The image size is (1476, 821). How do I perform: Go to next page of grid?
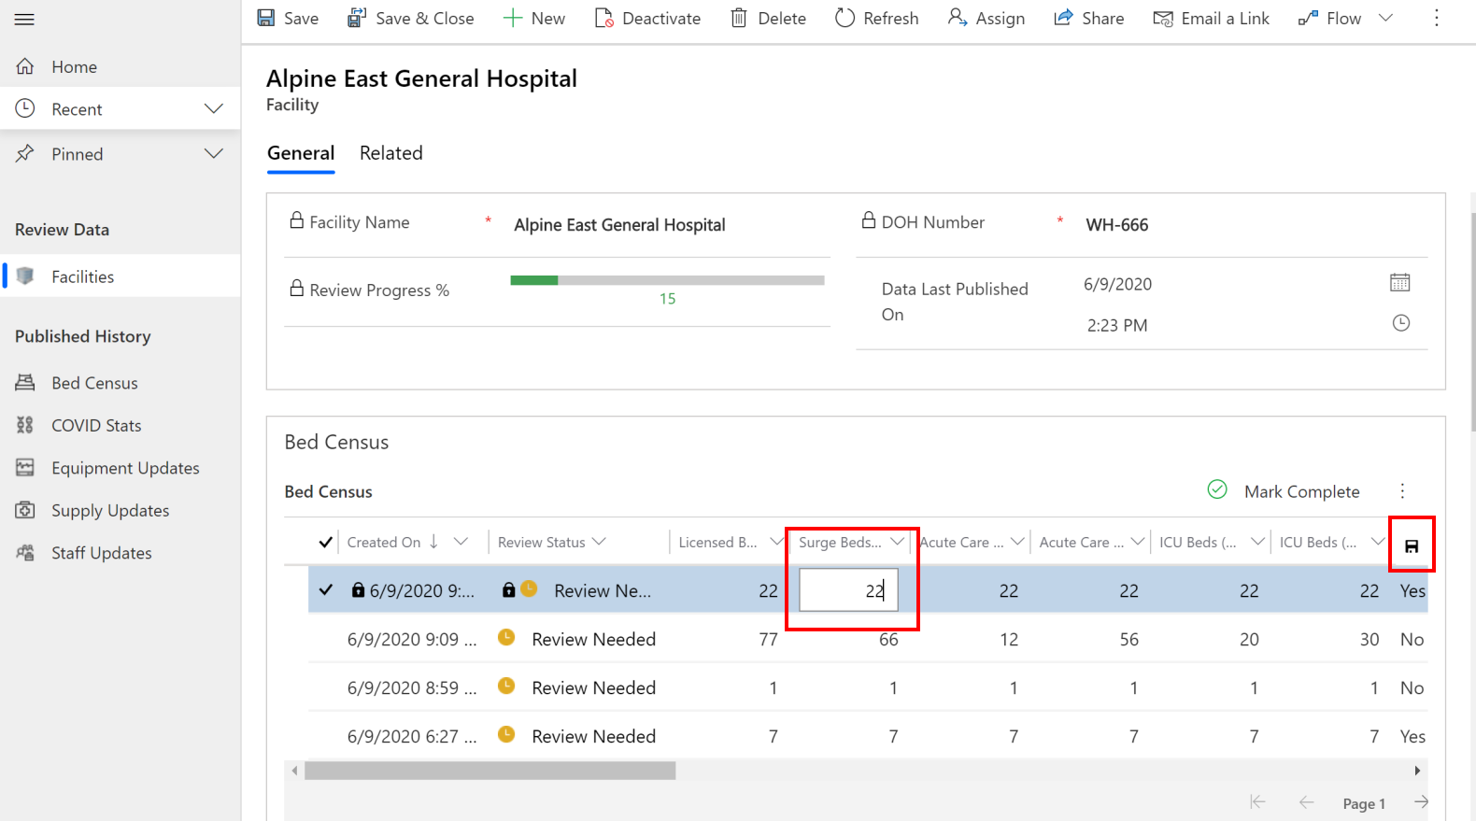pyautogui.click(x=1421, y=801)
